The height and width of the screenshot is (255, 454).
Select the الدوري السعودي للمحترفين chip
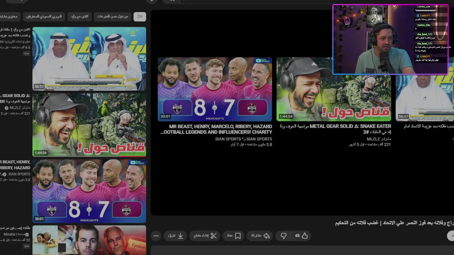click(x=44, y=16)
